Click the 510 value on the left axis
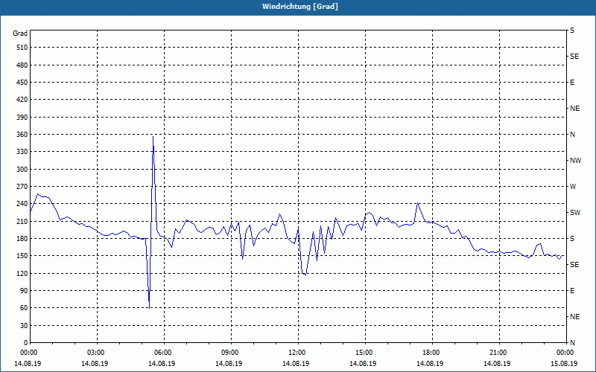 [22, 48]
